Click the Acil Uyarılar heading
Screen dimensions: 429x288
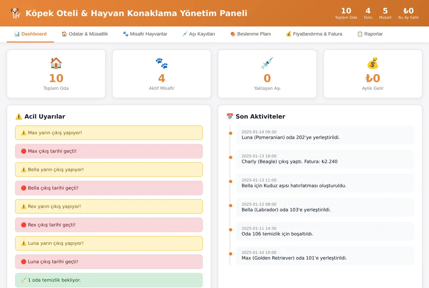tap(40, 116)
